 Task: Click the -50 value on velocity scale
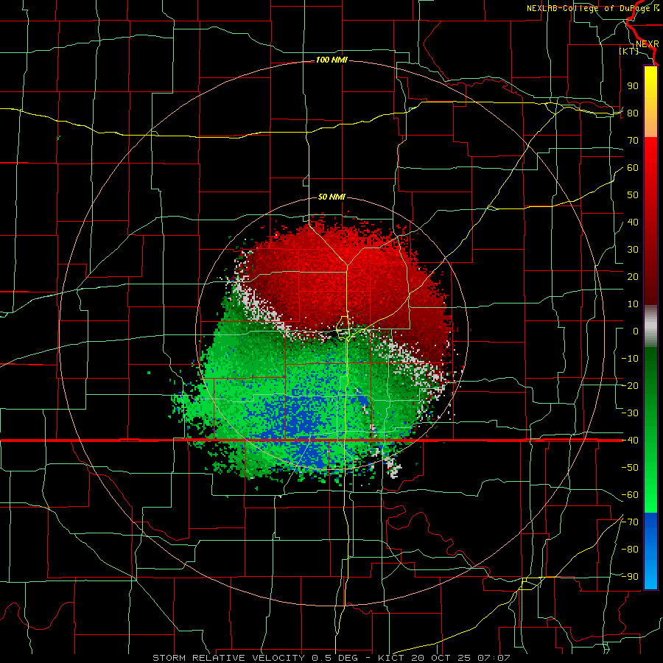[x=630, y=468]
